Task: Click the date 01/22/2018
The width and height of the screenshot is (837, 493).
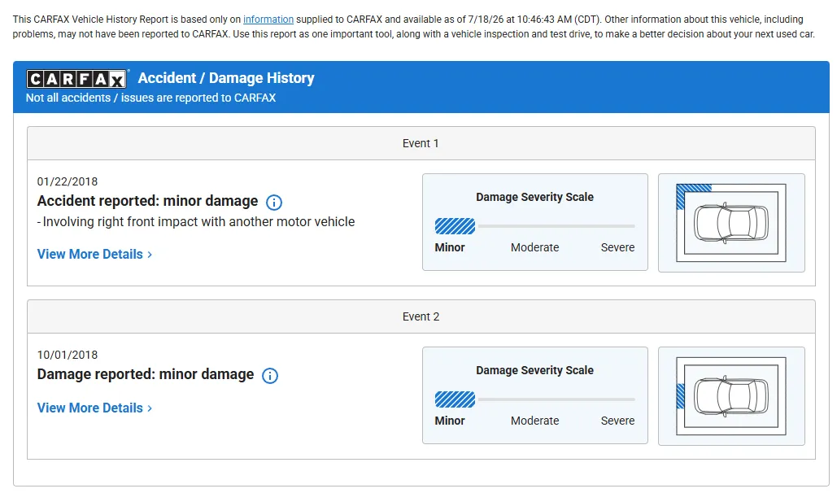Action: pos(68,181)
